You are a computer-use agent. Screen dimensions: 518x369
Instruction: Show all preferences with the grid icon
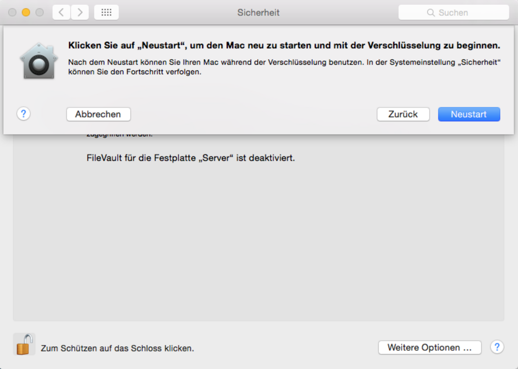tap(106, 13)
